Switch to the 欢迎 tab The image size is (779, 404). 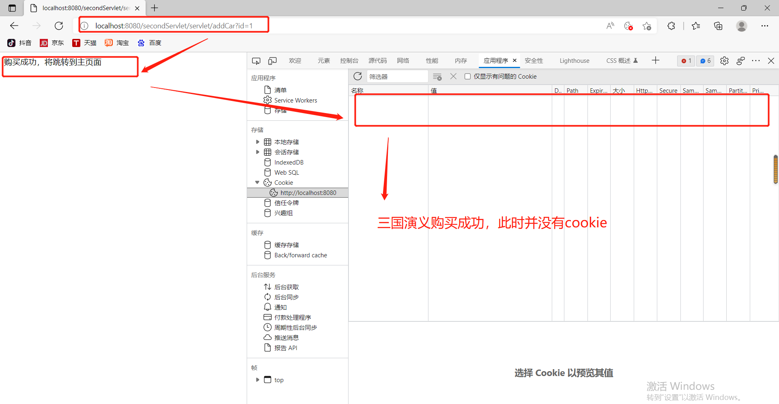295,61
